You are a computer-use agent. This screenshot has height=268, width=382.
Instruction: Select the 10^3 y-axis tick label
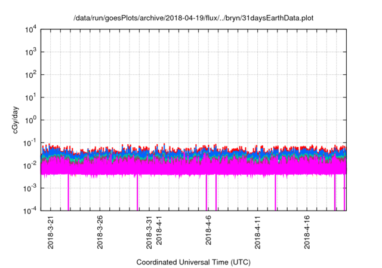click(x=30, y=52)
